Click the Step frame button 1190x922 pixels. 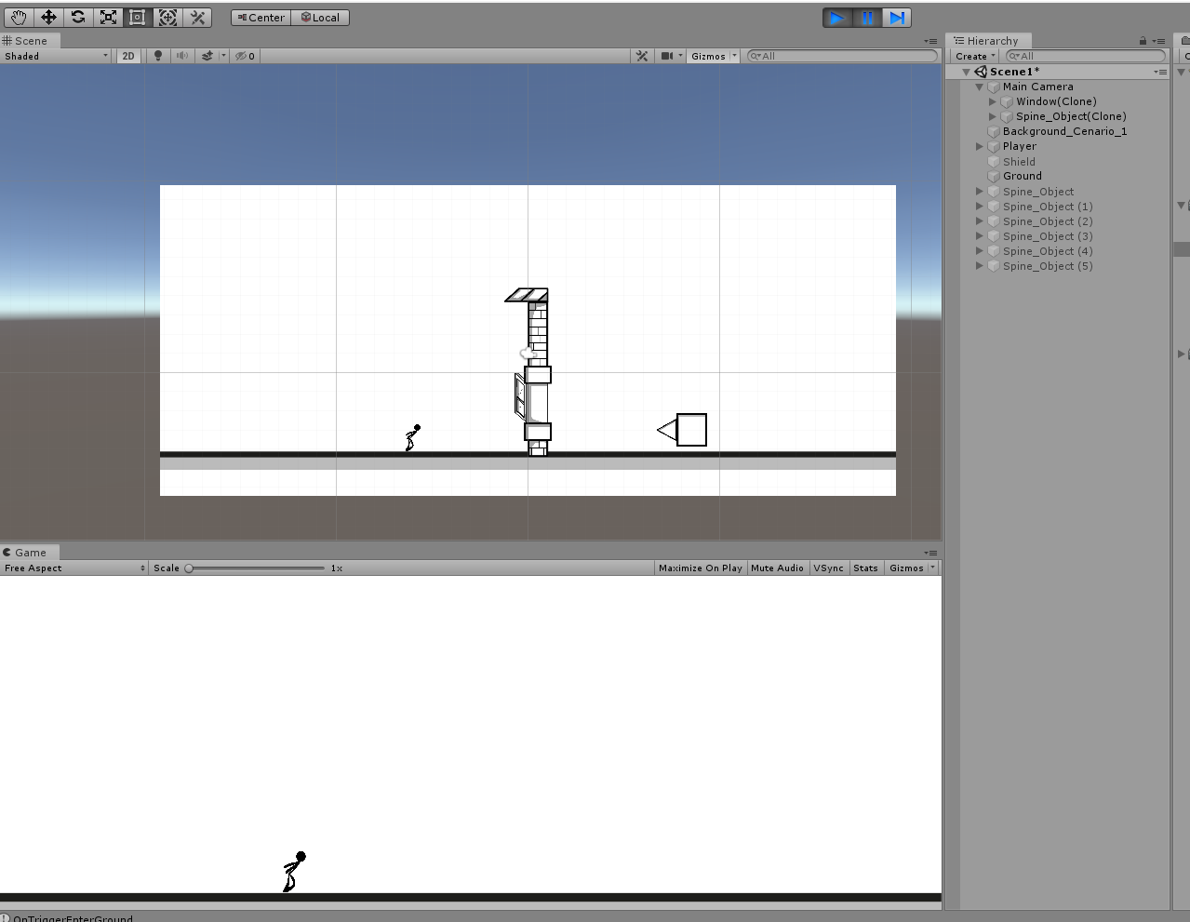coord(897,18)
